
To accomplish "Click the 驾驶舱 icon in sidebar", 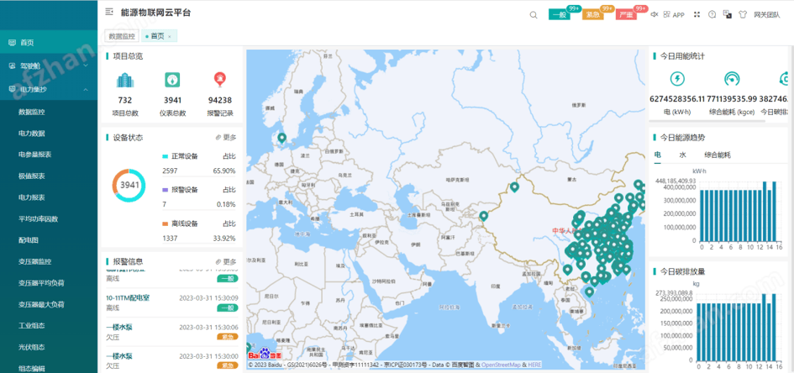I will click(x=12, y=66).
